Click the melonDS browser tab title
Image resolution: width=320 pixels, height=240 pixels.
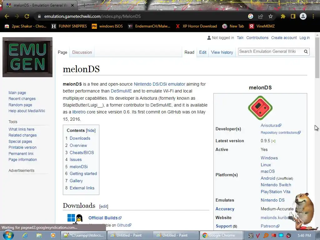point(41,5)
